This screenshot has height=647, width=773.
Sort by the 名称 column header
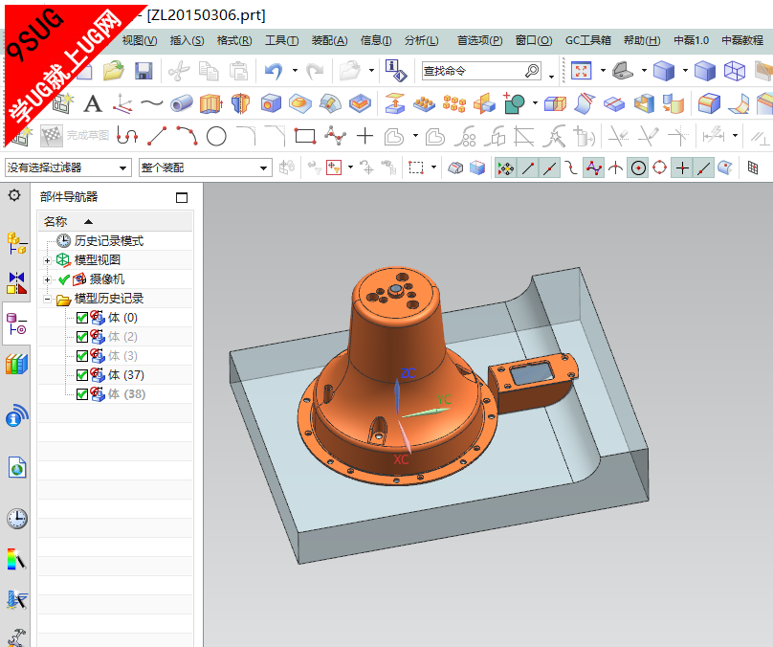(x=116, y=221)
